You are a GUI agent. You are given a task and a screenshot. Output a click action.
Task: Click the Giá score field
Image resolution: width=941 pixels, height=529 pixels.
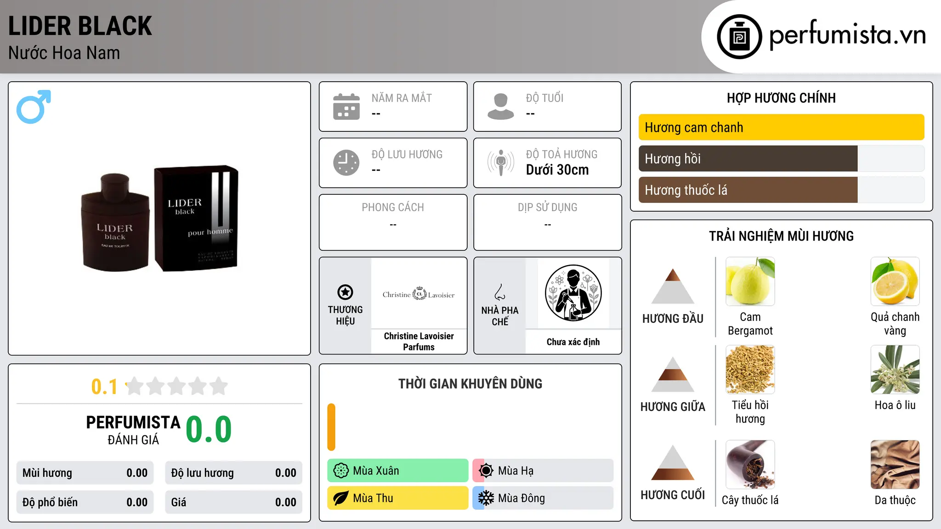coord(233,502)
